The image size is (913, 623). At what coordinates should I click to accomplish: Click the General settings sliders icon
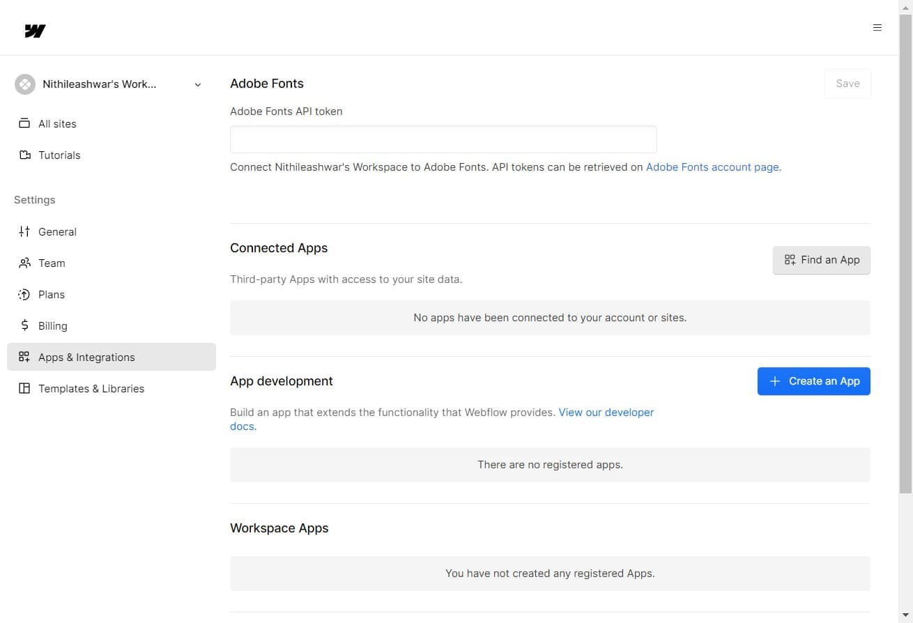point(24,231)
